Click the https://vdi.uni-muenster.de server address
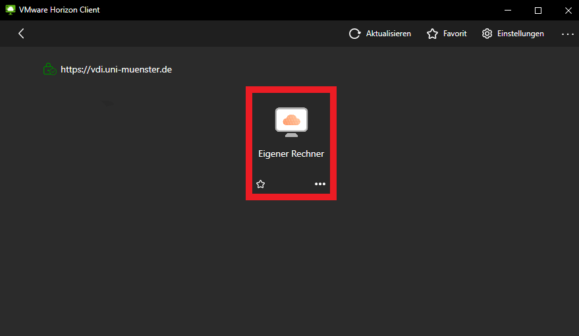 (x=116, y=69)
